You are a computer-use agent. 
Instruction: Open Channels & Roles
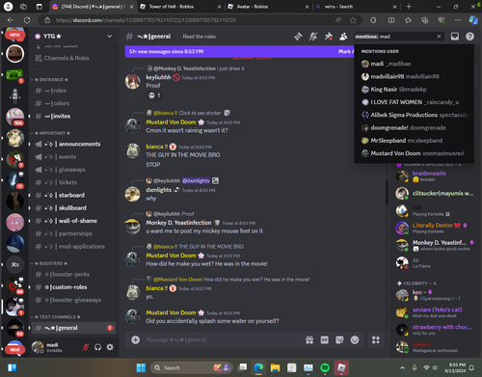click(73, 58)
